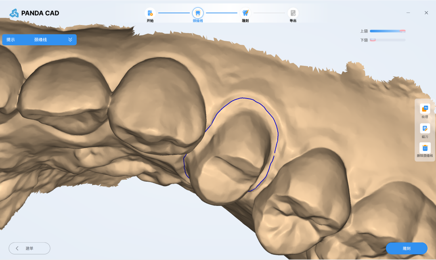Click the 删除颈缘线 trash icon
436x260 pixels.
tap(425, 148)
